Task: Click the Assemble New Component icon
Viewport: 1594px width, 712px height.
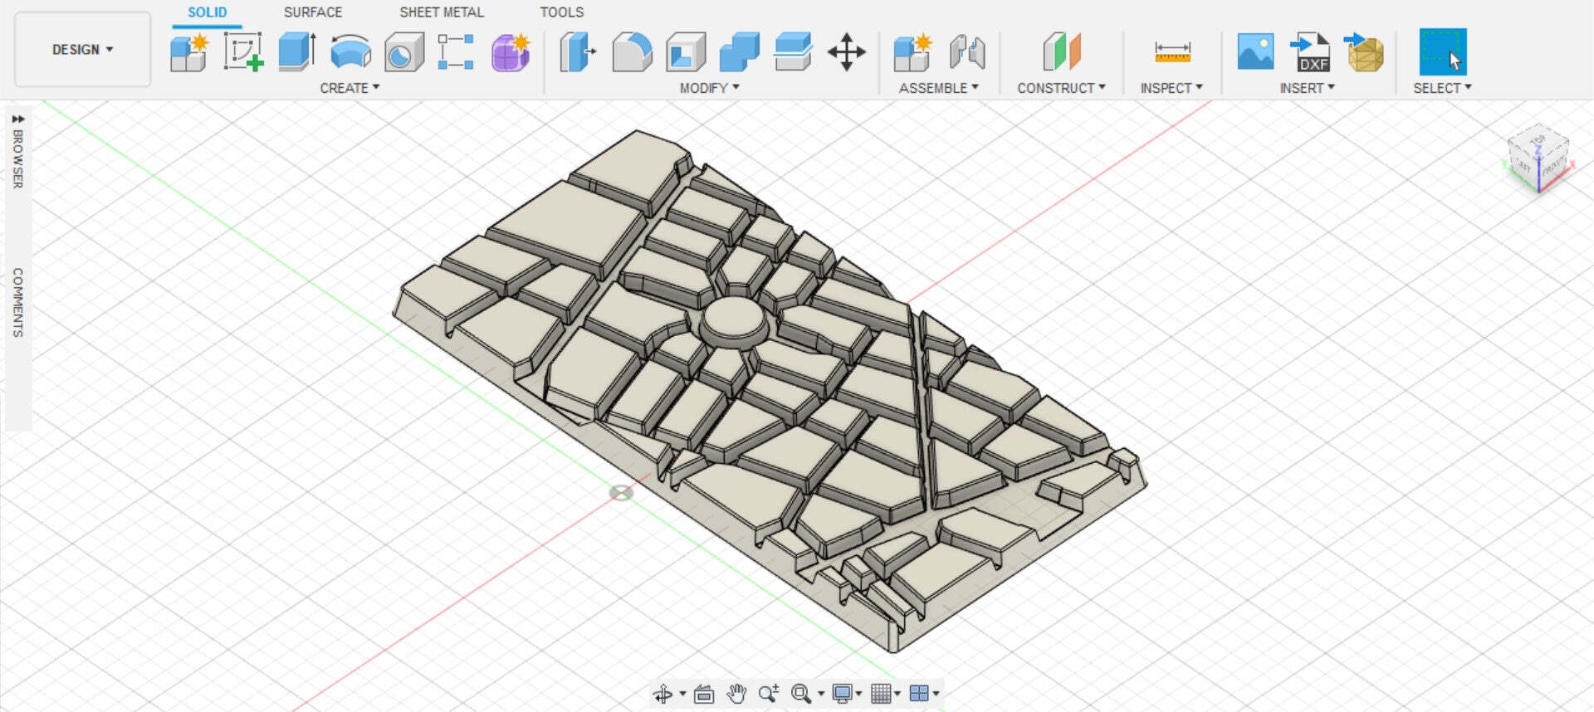Action: click(913, 52)
